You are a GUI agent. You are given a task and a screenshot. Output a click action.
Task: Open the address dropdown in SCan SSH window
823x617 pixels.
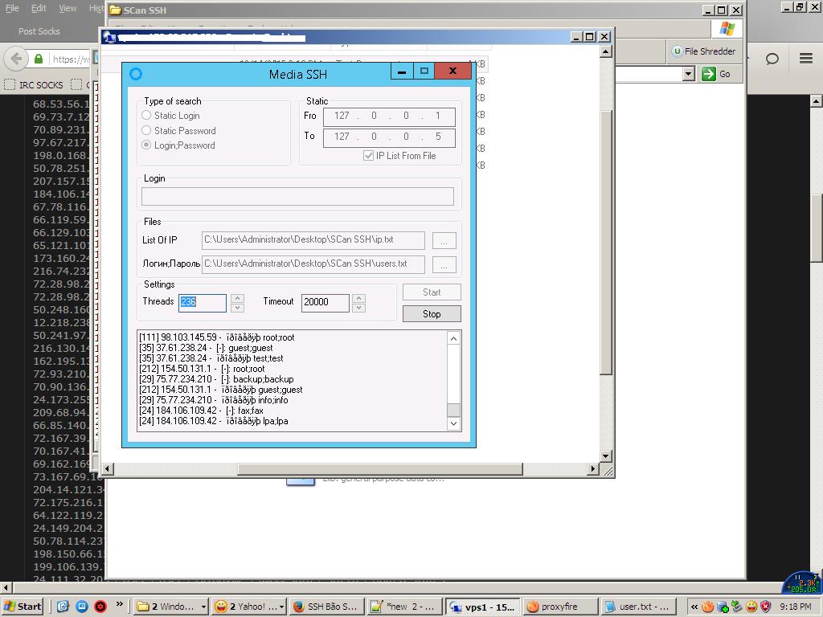pos(689,74)
